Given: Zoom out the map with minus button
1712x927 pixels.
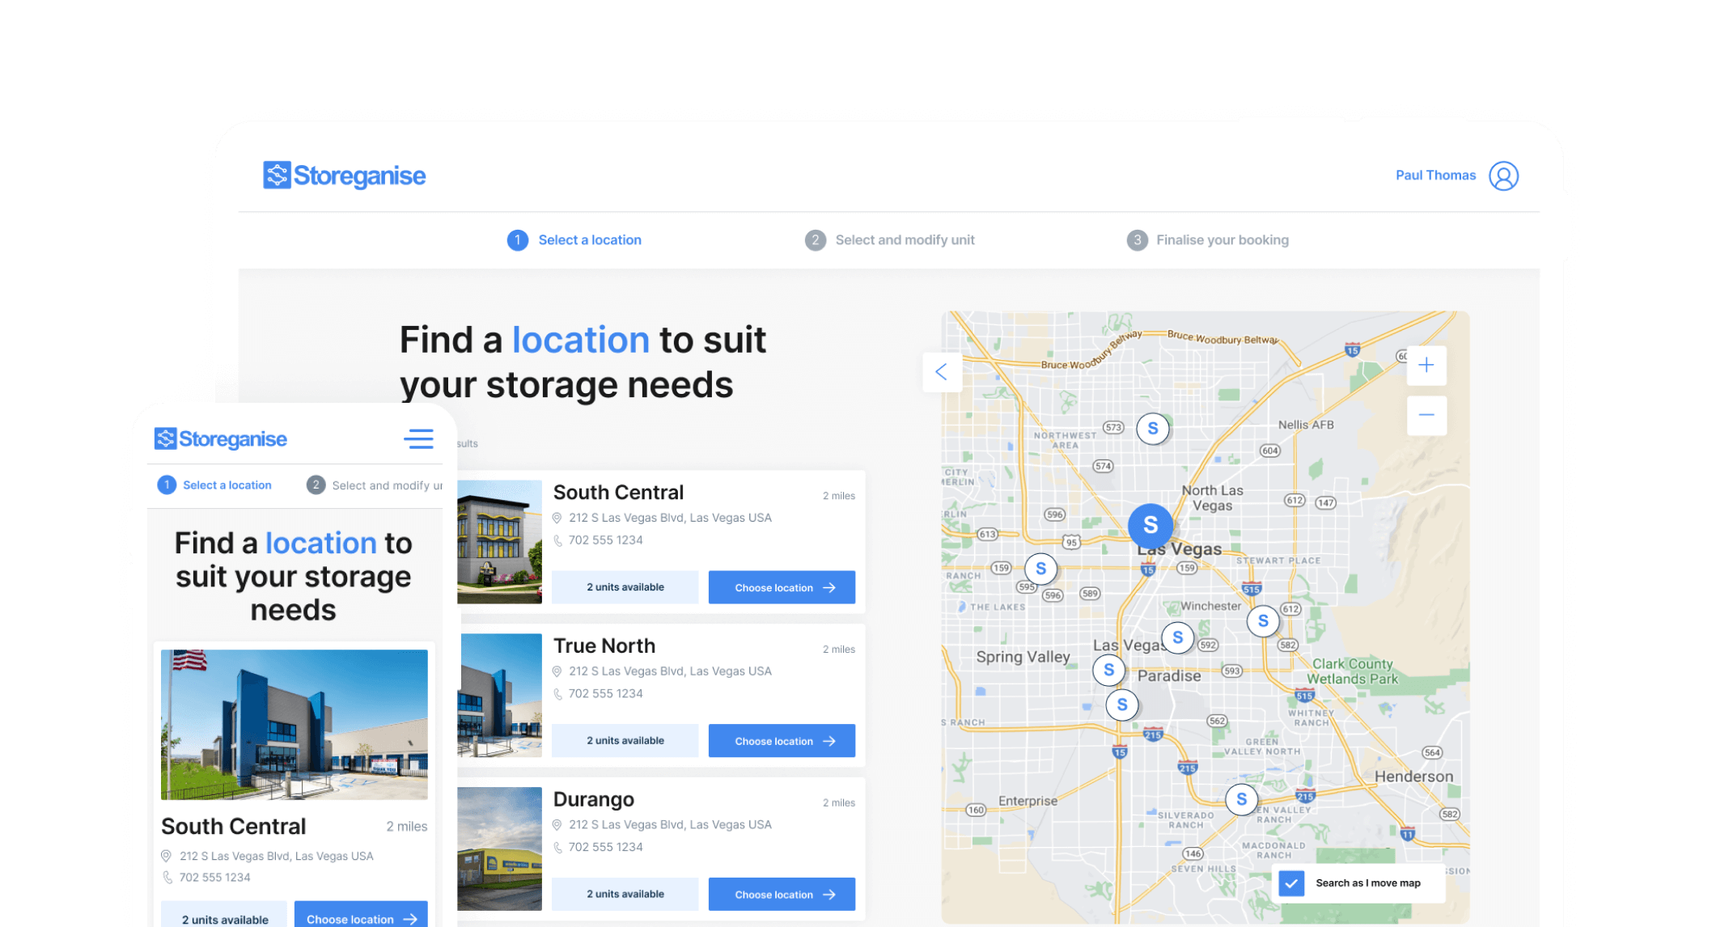Looking at the screenshot, I should 1426,416.
